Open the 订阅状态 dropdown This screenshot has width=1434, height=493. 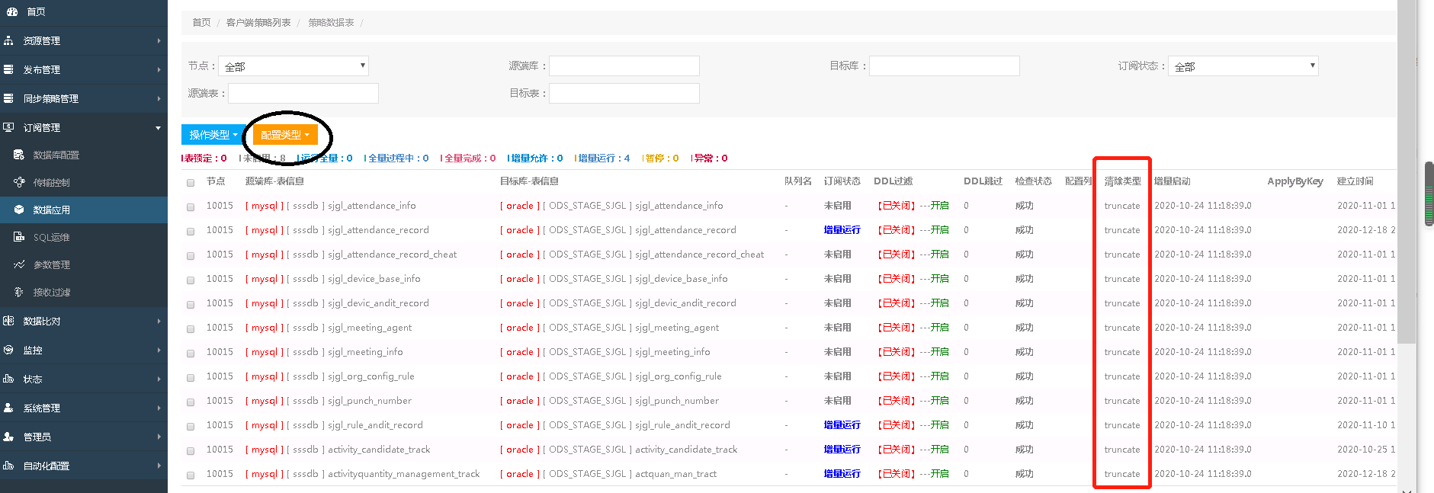tap(1243, 66)
